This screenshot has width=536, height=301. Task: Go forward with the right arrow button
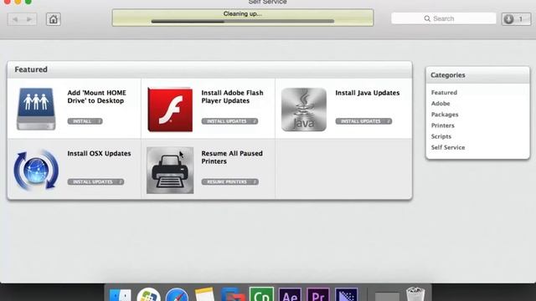click(x=30, y=19)
